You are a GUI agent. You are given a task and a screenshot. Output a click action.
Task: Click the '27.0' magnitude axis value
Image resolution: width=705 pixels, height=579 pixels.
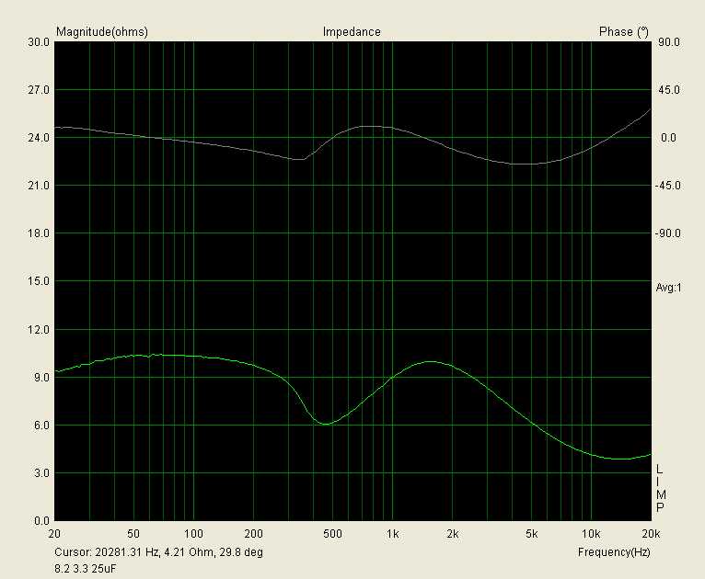(x=39, y=90)
